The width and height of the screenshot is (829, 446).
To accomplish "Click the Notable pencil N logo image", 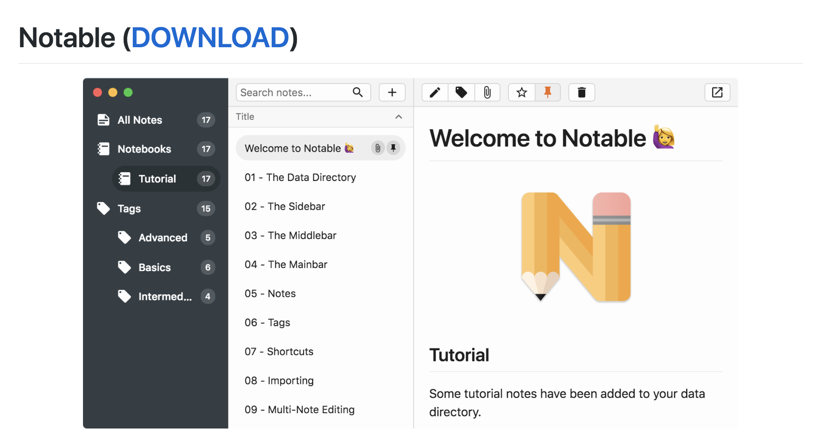I will coord(576,247).
